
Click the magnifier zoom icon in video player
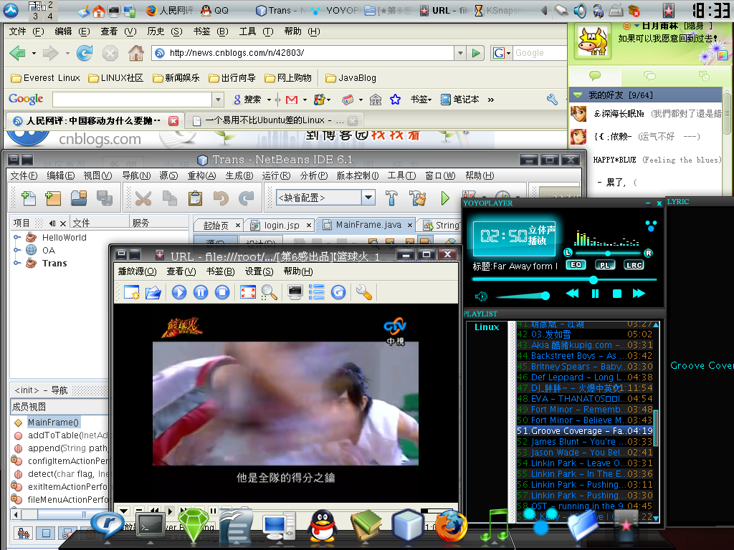pos(270,292)
